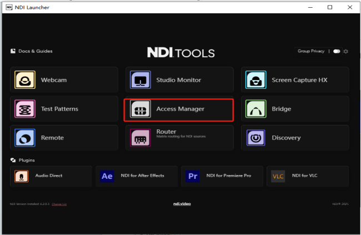Click the Router matrix icon
Viewport: 361px width, 235px height.
point(140,138)
